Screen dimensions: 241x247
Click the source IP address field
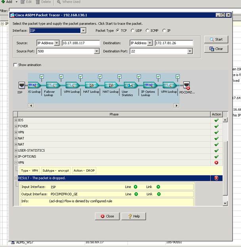tap(81, 43)
